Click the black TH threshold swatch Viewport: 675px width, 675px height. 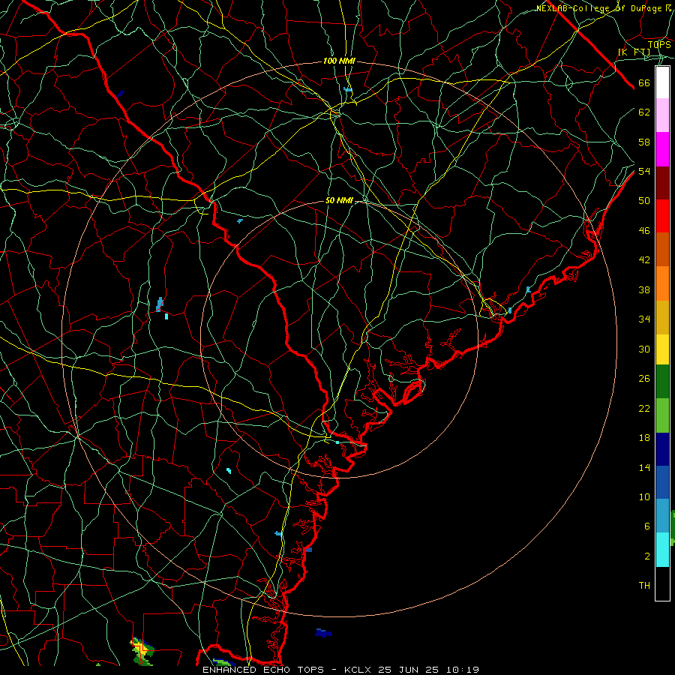coord(662,583)
